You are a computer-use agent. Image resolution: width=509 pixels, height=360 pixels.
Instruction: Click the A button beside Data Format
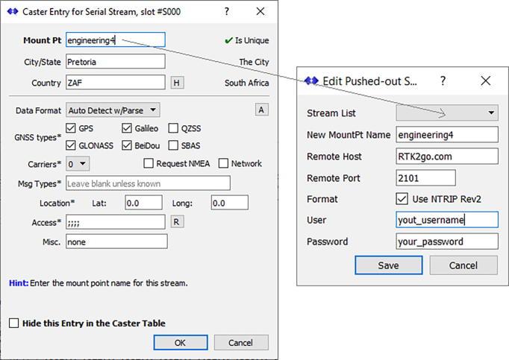(x=261, y=110)
